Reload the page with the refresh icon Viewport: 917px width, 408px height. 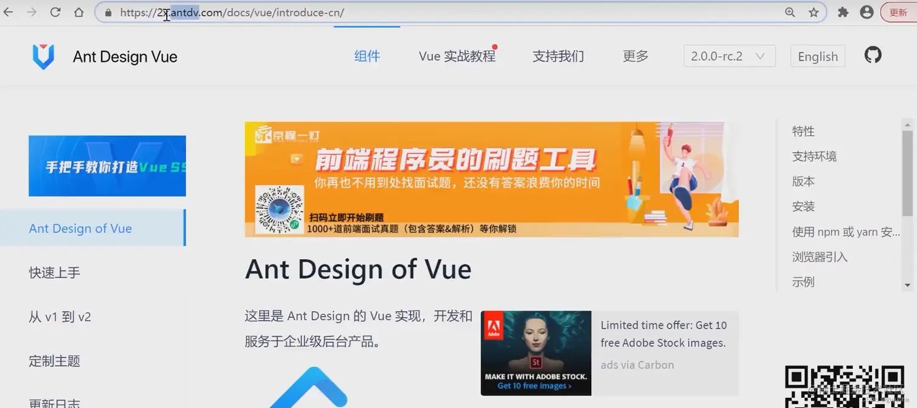click(55, 12)
